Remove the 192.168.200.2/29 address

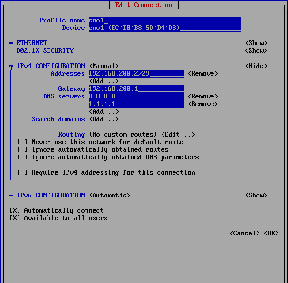203,74
